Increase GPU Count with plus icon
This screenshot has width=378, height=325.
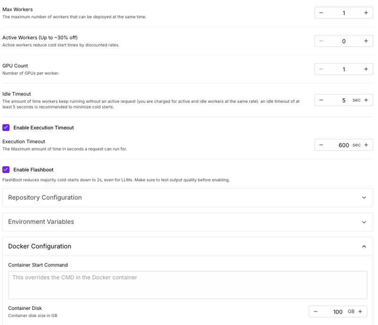pyautogui.click(x=366, y=69)
